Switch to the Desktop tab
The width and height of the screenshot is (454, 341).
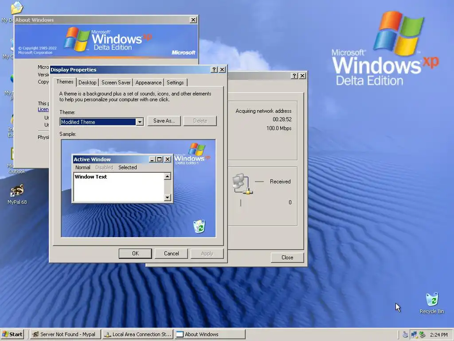coord(87,83)
